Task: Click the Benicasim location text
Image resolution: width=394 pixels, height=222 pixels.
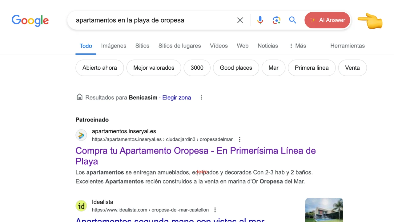Action: (x=143, y=97)
